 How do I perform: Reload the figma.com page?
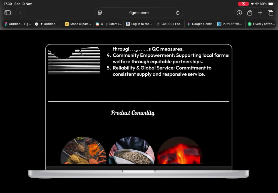tap(177, 13)
